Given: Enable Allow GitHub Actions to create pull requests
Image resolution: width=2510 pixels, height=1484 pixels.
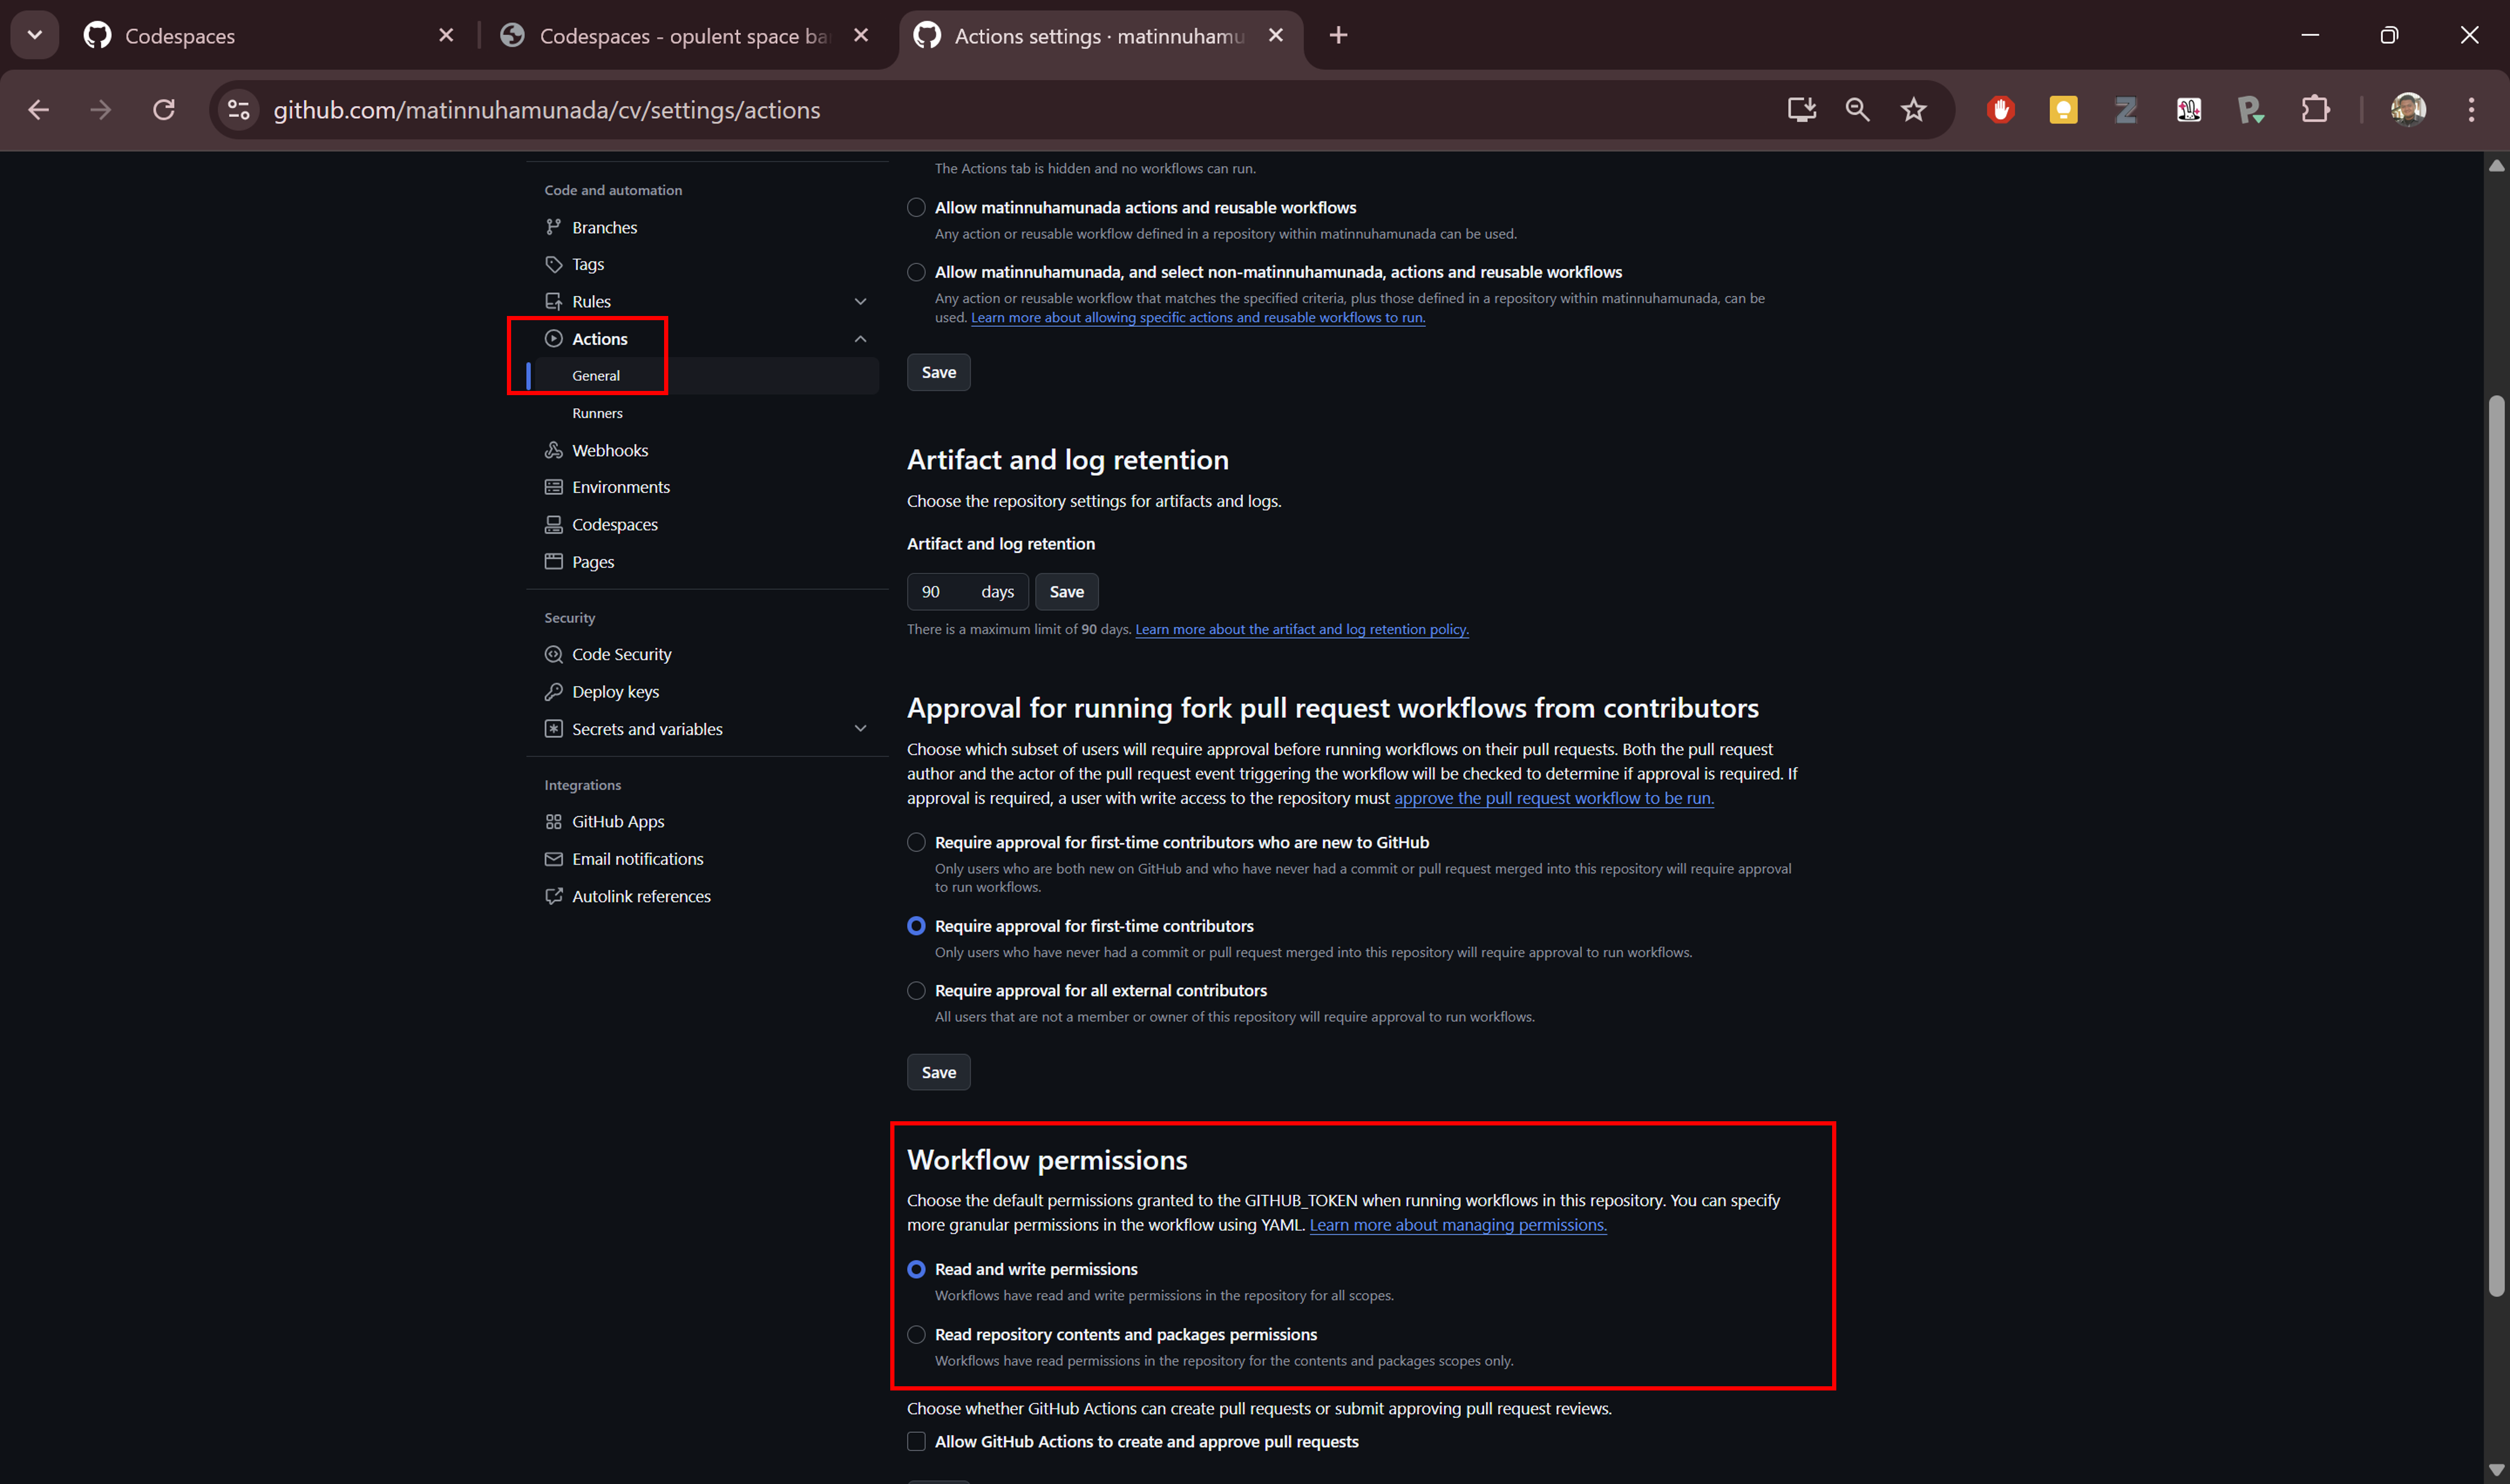Looking at the screenshot, I should (915, 1441).
